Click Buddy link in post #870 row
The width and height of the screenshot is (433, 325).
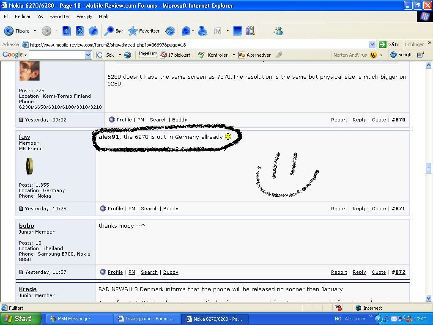tap(179, 120)
